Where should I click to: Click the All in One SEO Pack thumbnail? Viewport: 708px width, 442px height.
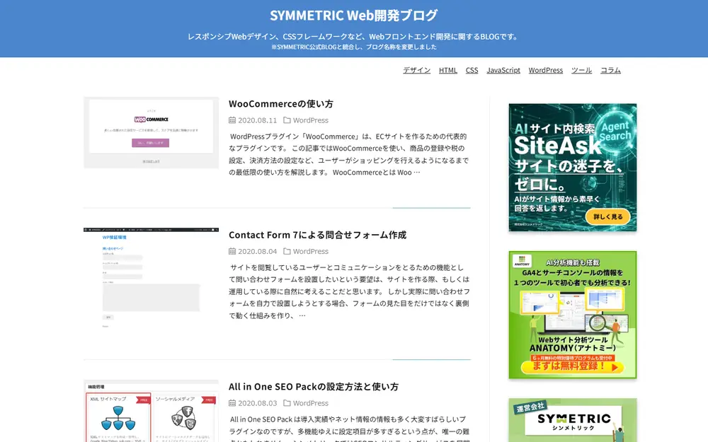(152, 411)
